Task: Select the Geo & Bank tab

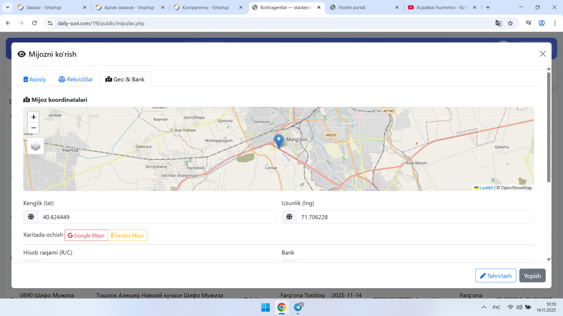Action: pyautogui.click(x=125, y=79)
